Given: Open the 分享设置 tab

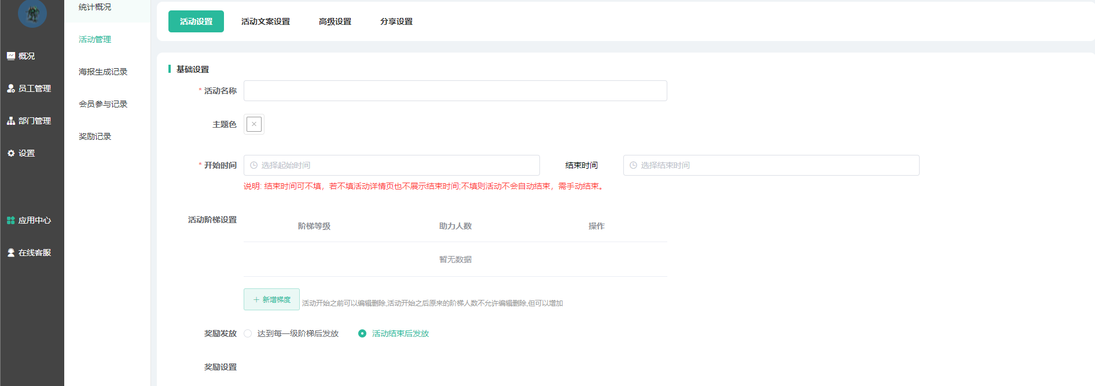Looking at the screenshot, I should point(396,21).
